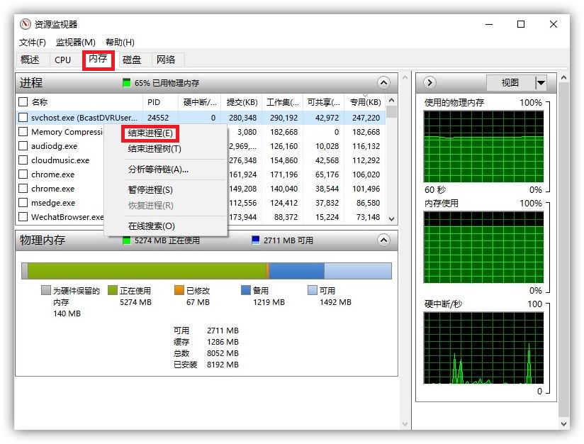
Task: Choose 结束进程树 in the context menu
Action: [x=152, y=150]
